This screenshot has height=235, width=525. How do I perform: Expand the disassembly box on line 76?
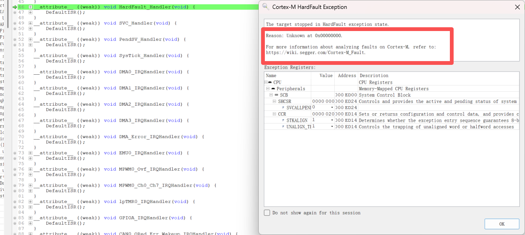pos(31,169)
